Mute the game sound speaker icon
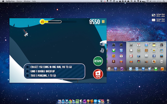The width and height of the screenshot is (167, 104). tap(102, 44)
